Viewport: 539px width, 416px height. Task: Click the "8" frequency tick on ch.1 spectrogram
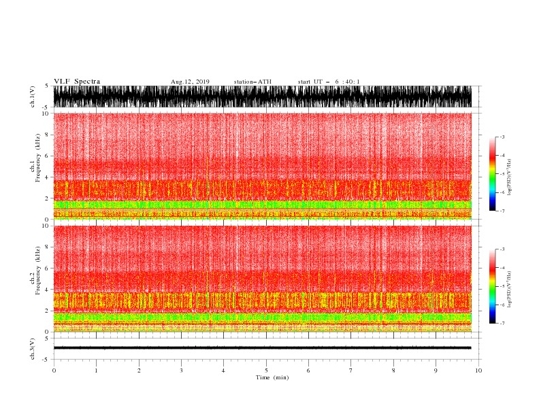(47, 135)
